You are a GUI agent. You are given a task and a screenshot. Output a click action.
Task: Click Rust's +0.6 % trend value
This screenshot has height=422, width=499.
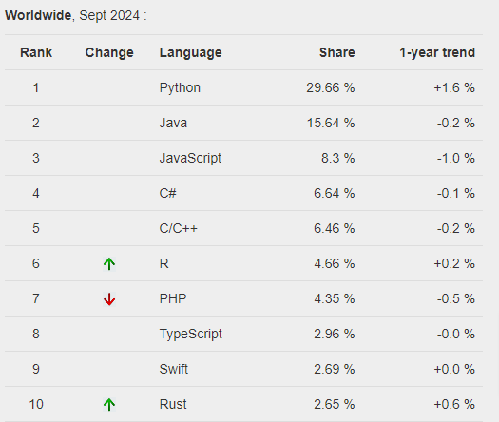pos(454,404)
